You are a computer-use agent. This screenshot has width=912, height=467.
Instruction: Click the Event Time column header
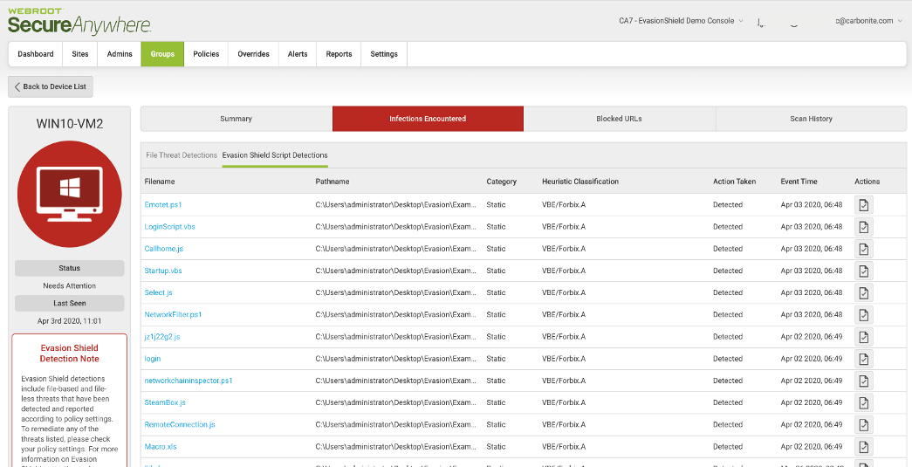tap(799, 182)
